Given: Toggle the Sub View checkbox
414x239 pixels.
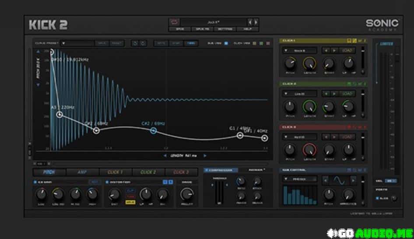Looking at the screenshot, I should [x=226, y=43].
